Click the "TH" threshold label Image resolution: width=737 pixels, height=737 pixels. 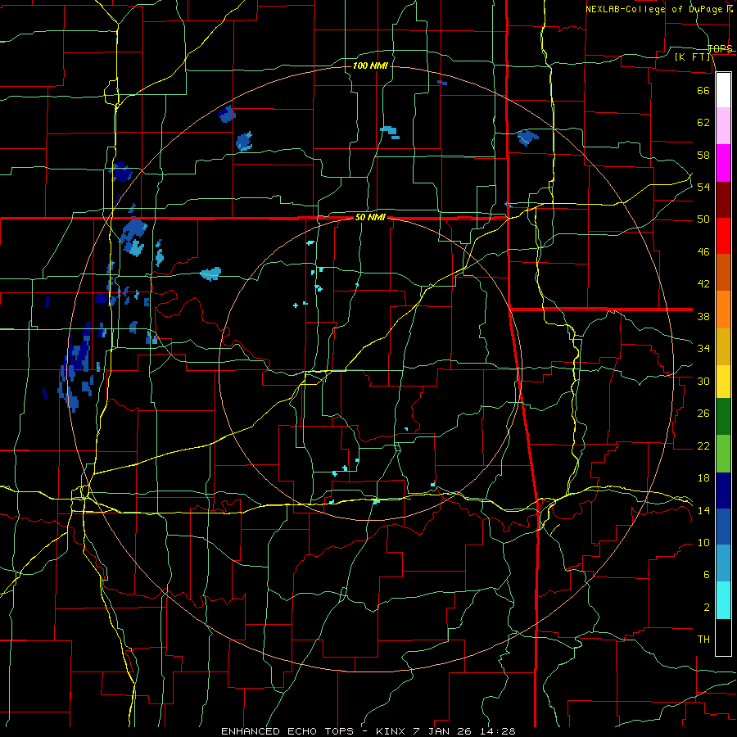pyautogui.click(x=703, y=640)
